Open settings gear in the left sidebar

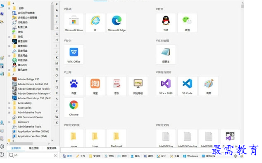[2, 147]
